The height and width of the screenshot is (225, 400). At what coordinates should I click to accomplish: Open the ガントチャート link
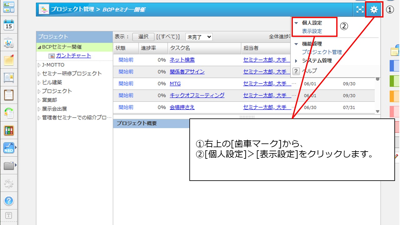73,56
